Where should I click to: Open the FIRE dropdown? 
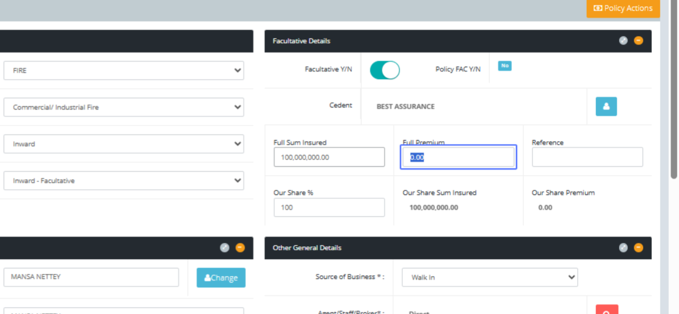point(123,71)
